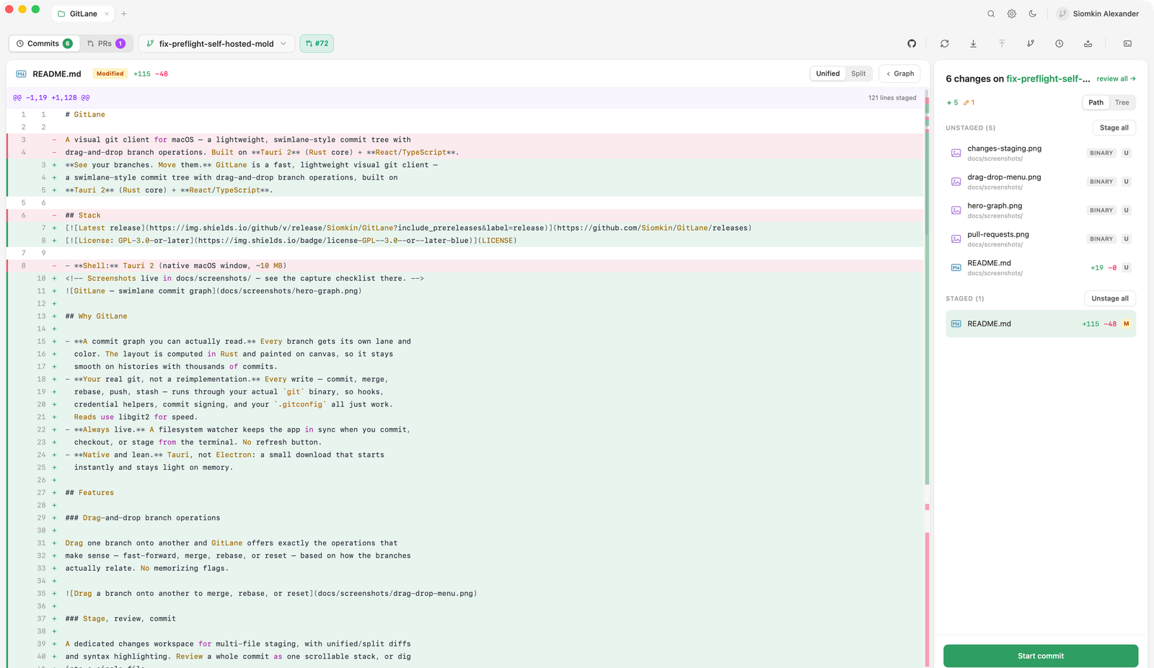
Task: Click the STAGED (1) section header
Action: pyautogui.click(x=964, y=298)
